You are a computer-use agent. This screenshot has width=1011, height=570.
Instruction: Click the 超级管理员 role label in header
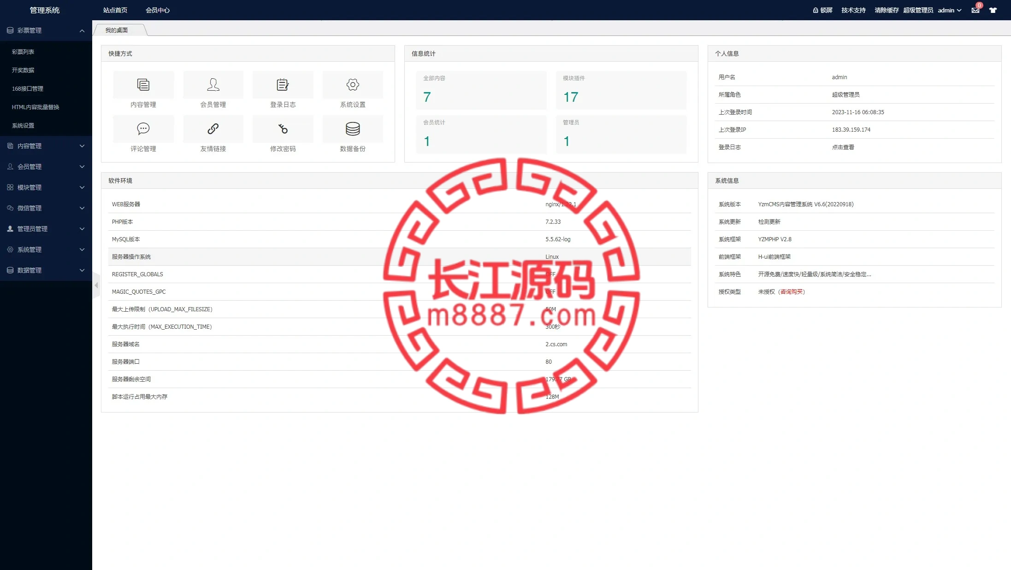(x=918, y=10)
